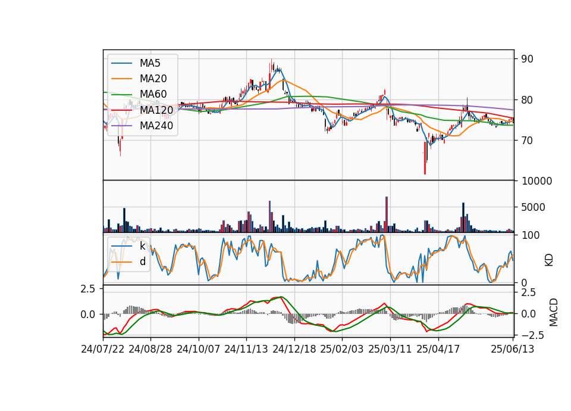Screen dimensions: 571x411
Task: Click the 24/07/22 date axis label
Action: 103,349
